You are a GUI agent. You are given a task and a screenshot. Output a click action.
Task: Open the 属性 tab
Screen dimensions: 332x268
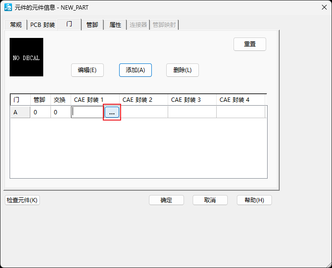[x=115, y=25]
